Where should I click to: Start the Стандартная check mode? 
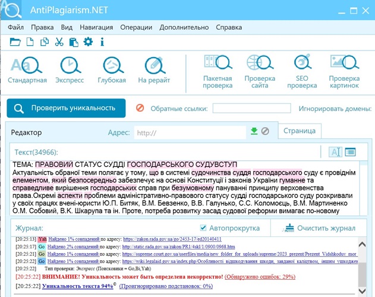point(27,70)
